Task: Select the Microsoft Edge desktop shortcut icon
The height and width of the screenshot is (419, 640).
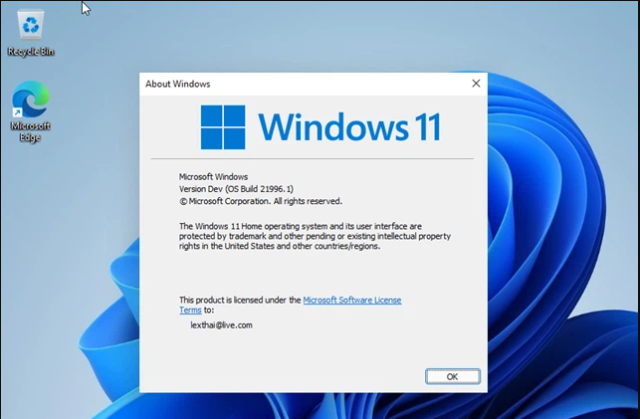Action: [30, 100]
